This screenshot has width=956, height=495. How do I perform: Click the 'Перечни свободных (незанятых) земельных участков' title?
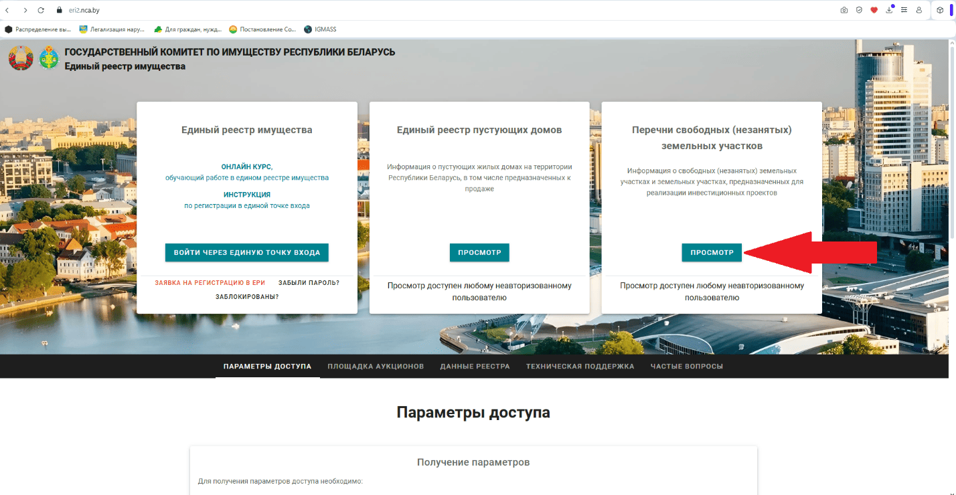coord(712,138)
